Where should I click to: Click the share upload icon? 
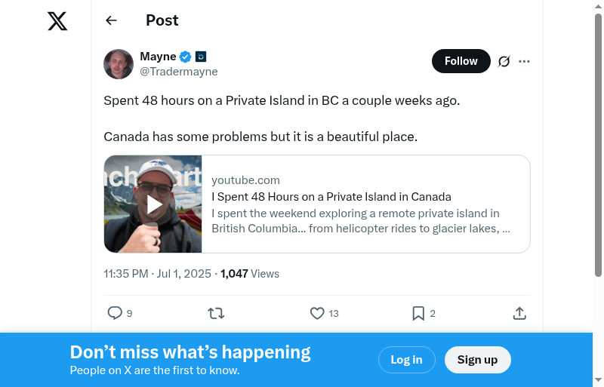click(519, 313)
